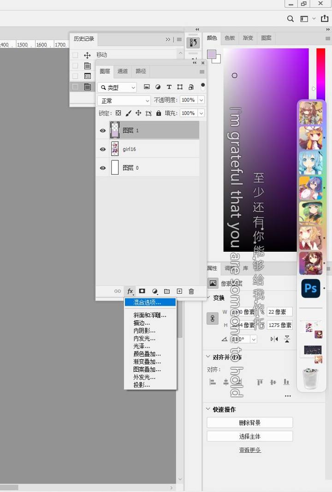Click the fx layer style icon
332x492 pixels.
point(130,291)
